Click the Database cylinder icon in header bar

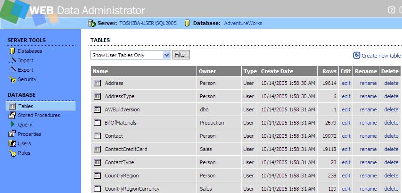[x=187, y=23]
